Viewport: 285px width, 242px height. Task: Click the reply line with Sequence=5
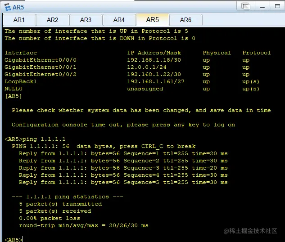[x=123, y=182]
